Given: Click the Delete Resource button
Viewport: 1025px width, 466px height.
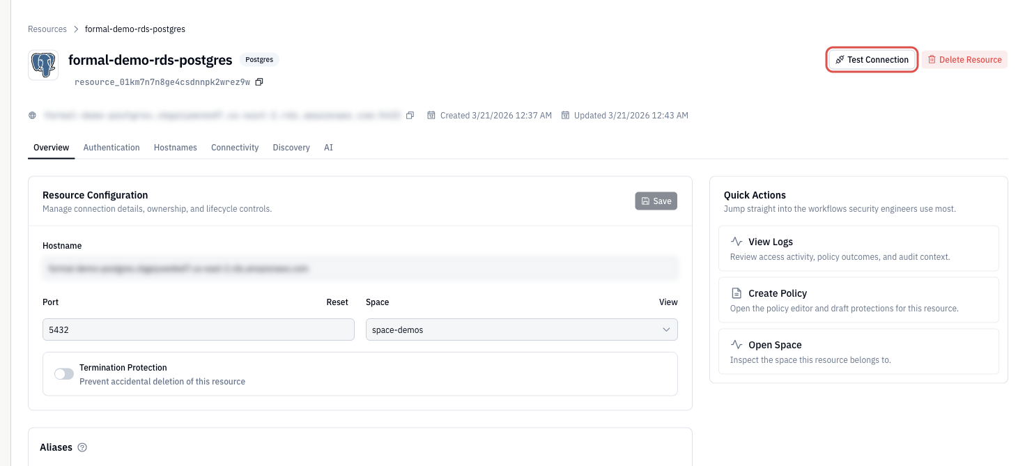Looking at the screenshot, I should pos(965,60).
